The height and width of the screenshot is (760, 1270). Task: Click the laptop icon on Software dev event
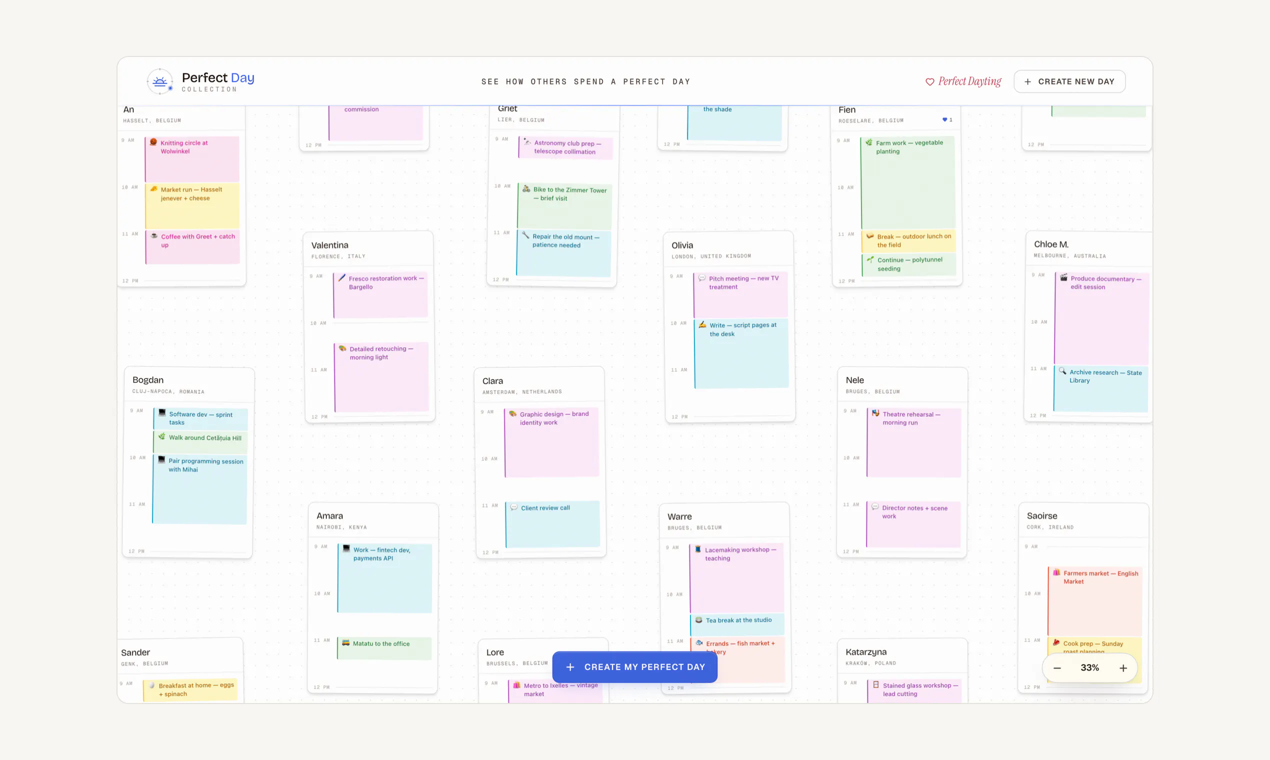[x=162, y=413]
